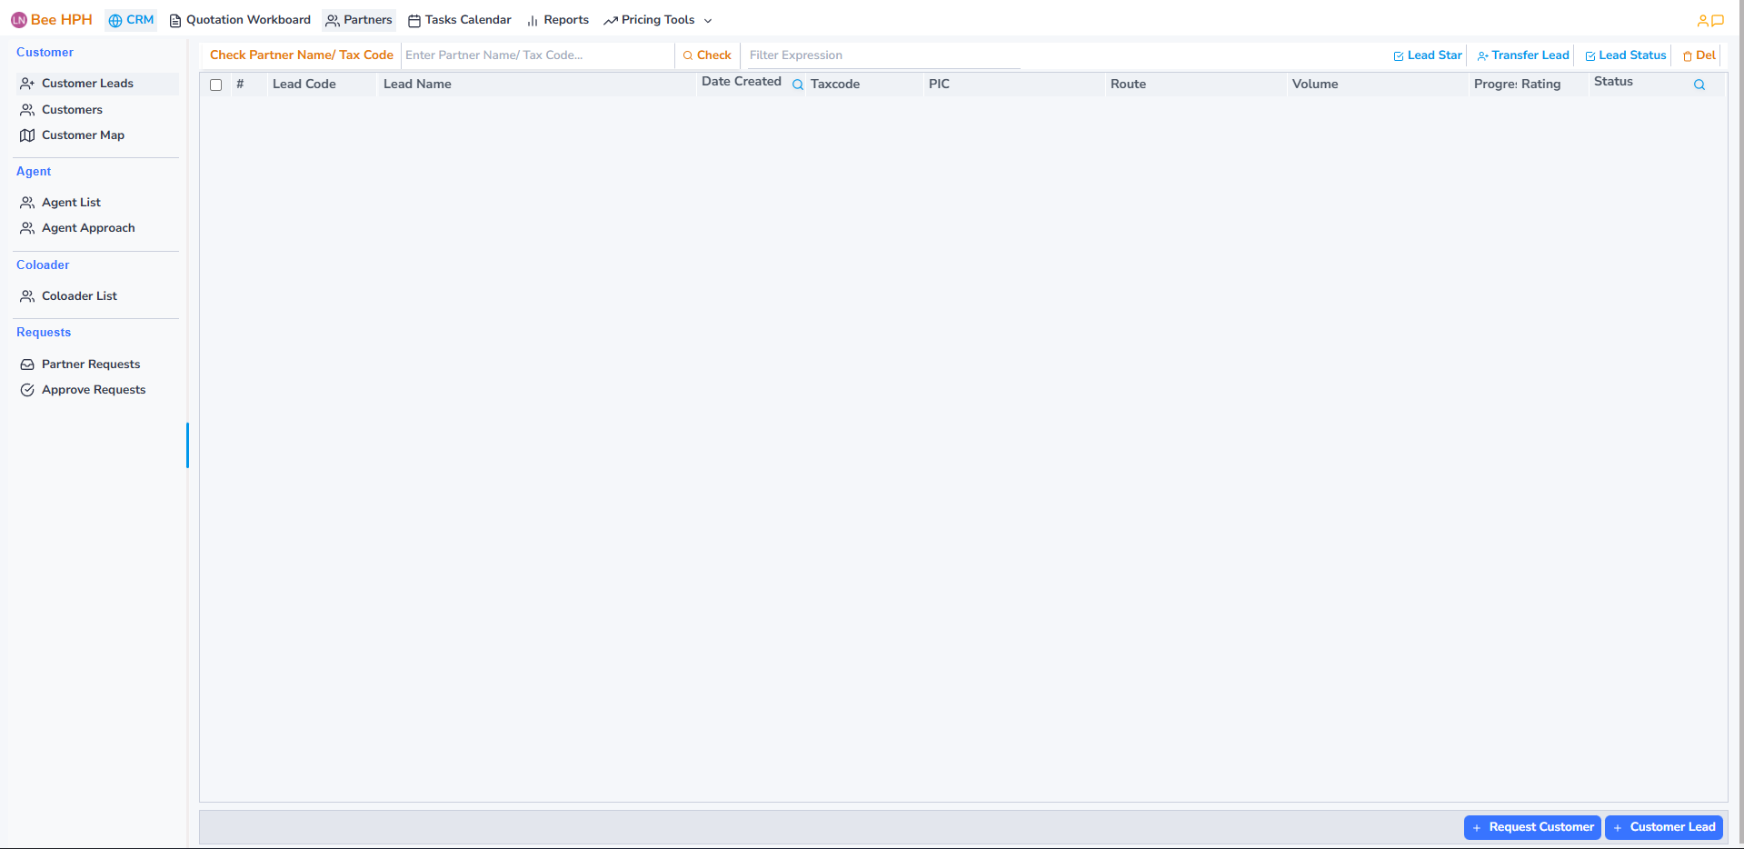The height and width of the screenshot is (849, 1744).
Task: Open Customer Map from sidebar
Action: [x=83, y=135]
